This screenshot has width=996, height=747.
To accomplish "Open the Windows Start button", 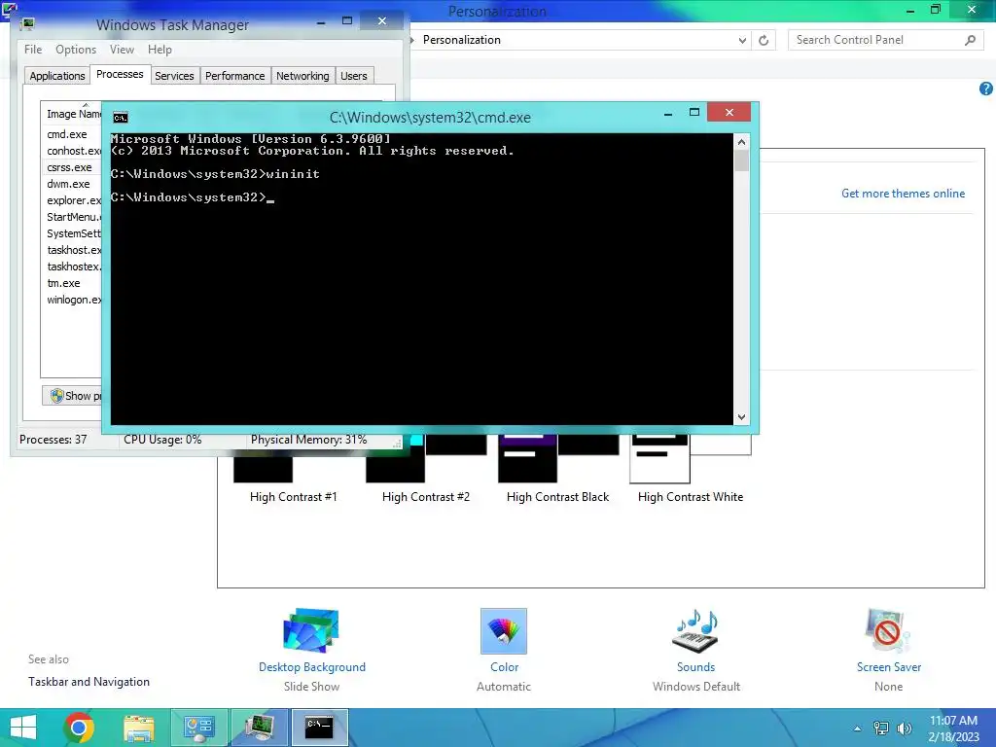I will pos(23,728).
